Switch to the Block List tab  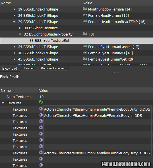[x=10, y=69]
